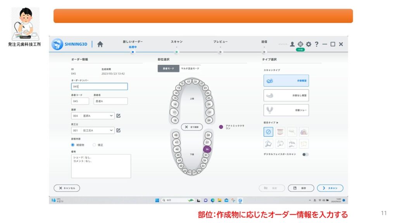This screenshot has height=223, width=397.
Task: Click the purple アナトミッククラウン color swatch
Action: [221, 127]
